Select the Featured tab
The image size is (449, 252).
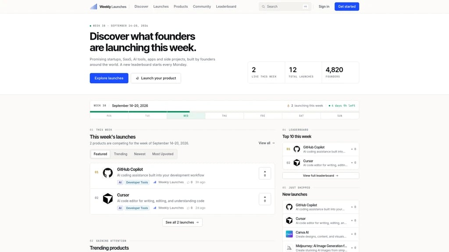pyautogui.click(x=100, y=154)
